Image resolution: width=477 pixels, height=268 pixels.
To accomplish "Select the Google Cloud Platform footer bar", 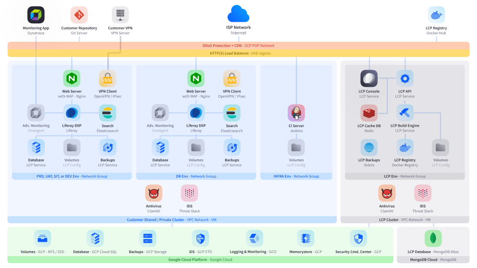I will click(x=200, y=260).
